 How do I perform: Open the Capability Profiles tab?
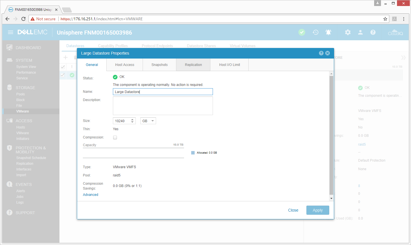tap(113, 46)
